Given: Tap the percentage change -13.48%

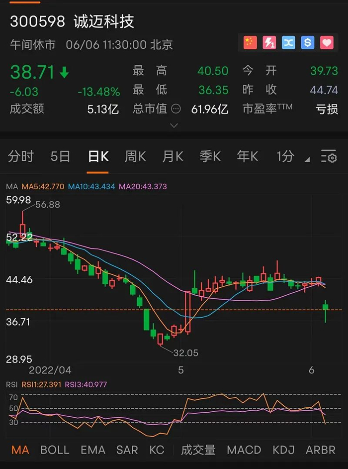Looking at the screenshot, I should click(99, 92).
